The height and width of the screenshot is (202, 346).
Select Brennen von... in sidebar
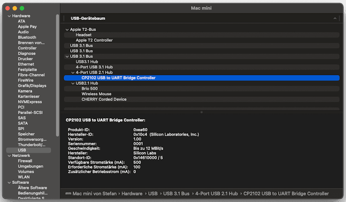[x=31, y=43]
